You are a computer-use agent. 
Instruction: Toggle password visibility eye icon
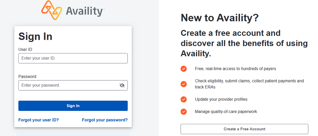coord(122,85)
